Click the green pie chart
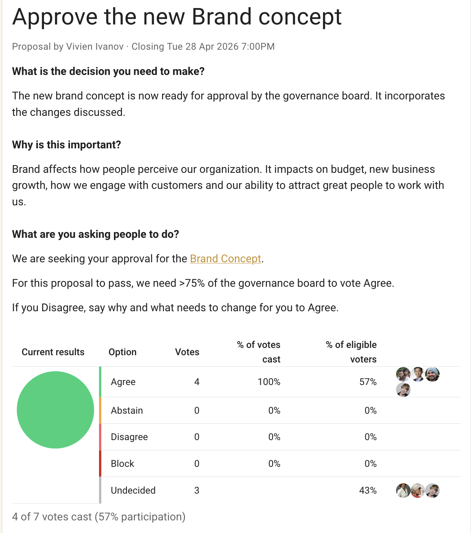The height and width of the screenshot is (533, 471). [x=55, y=410]
